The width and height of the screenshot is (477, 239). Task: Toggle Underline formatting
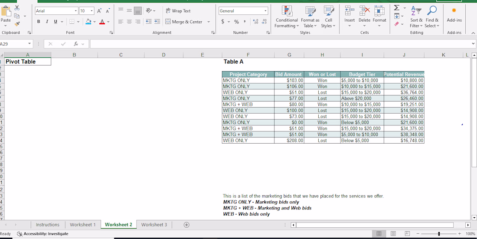56,22
